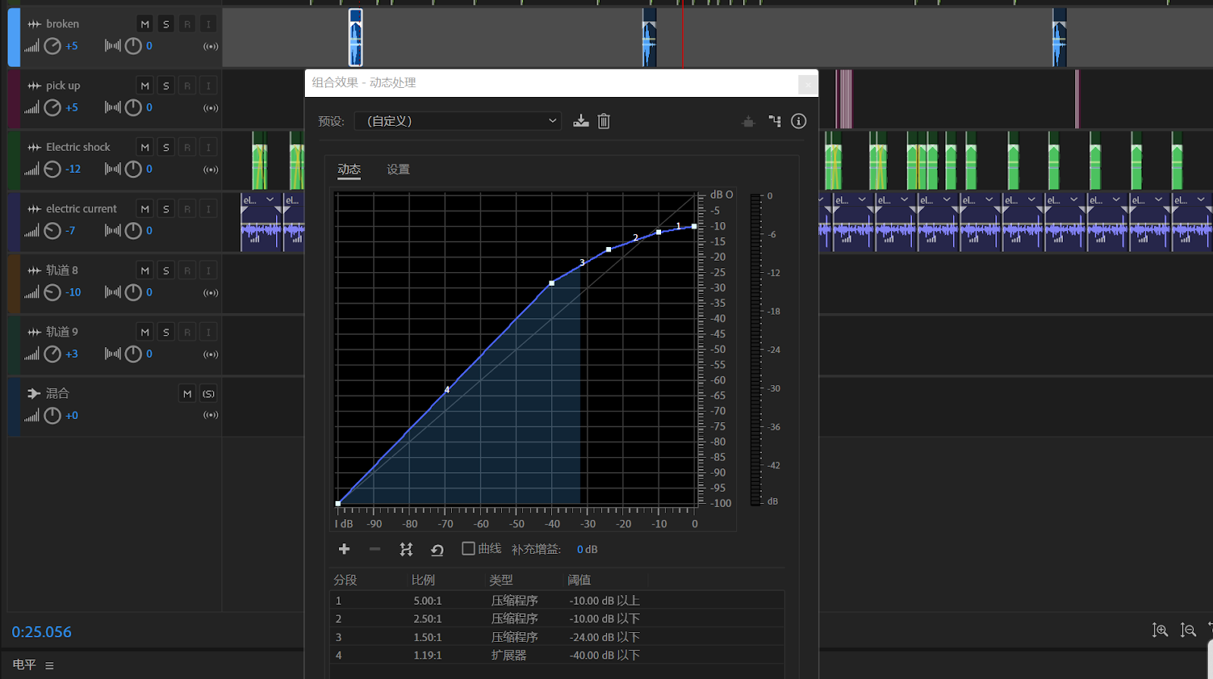Viewport: 1213px width, 679px height.
Task: Toggle channel map editor icon
Action: (774, 121)
